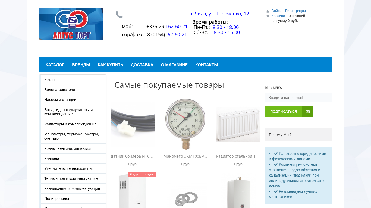Open the Контакты page
This screenshot has height=208, width=371.
pos(207,65)
